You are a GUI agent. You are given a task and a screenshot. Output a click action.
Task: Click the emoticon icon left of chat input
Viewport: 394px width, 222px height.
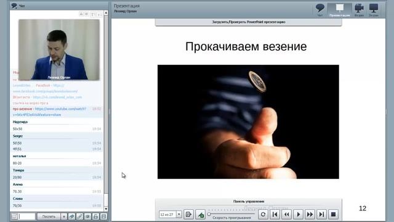point(14,216)
